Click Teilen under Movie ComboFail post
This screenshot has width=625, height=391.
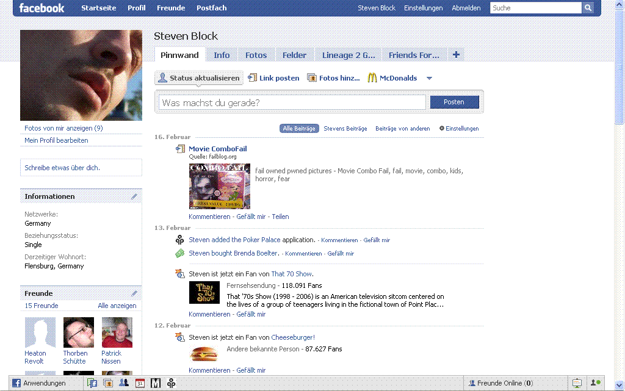coord(281,217)
